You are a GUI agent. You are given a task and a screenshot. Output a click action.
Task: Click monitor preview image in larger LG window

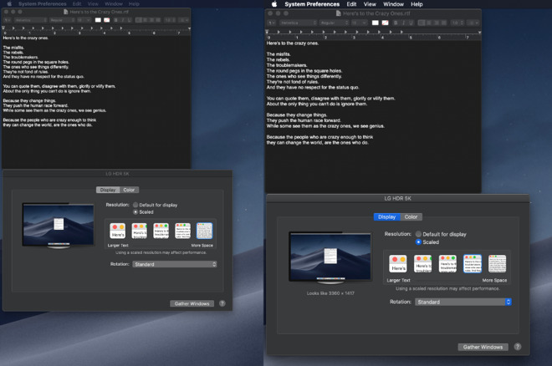point(330,257)
